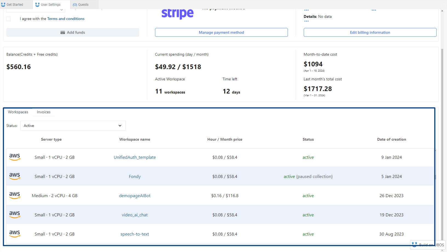The image size is (447, 252).
Task: Click 'Medium · 2 vCPU · 4 GB' server type
Action: tap(55, 196)
